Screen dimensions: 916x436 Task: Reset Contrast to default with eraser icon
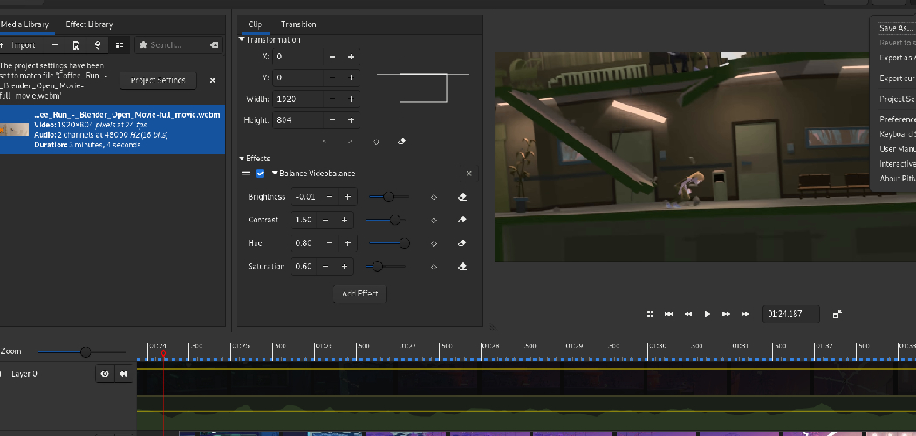462,220
